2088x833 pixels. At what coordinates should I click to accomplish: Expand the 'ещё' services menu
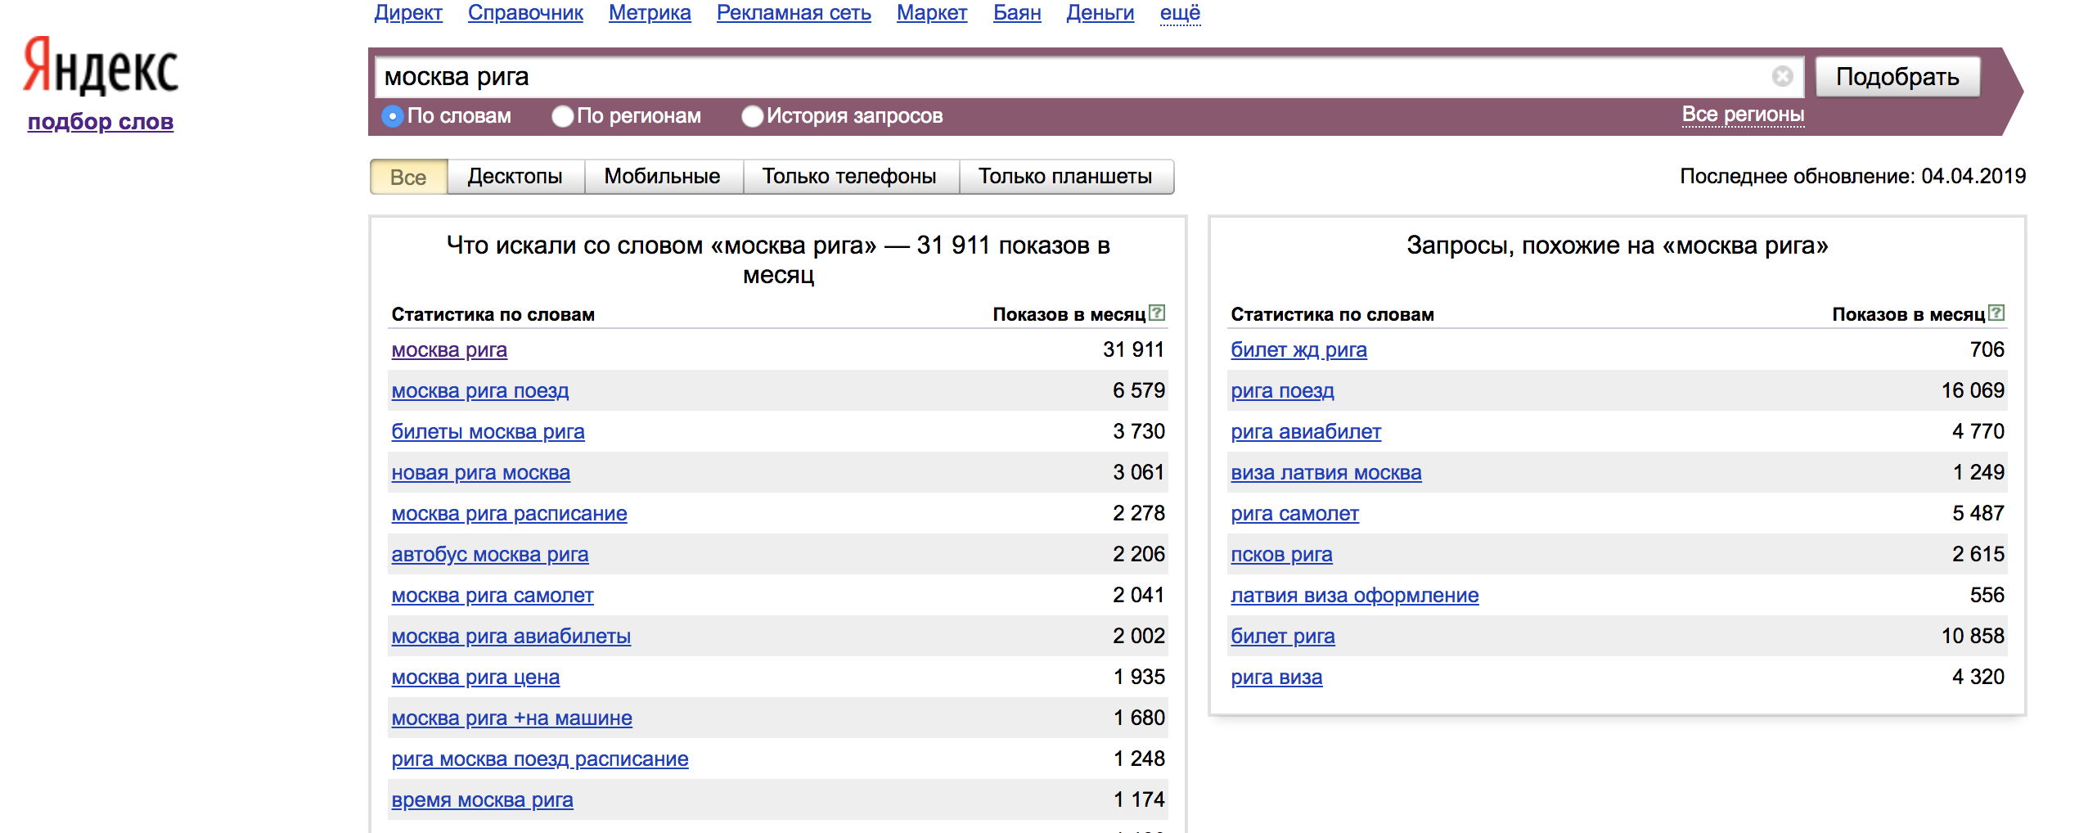click(1180, 12)
